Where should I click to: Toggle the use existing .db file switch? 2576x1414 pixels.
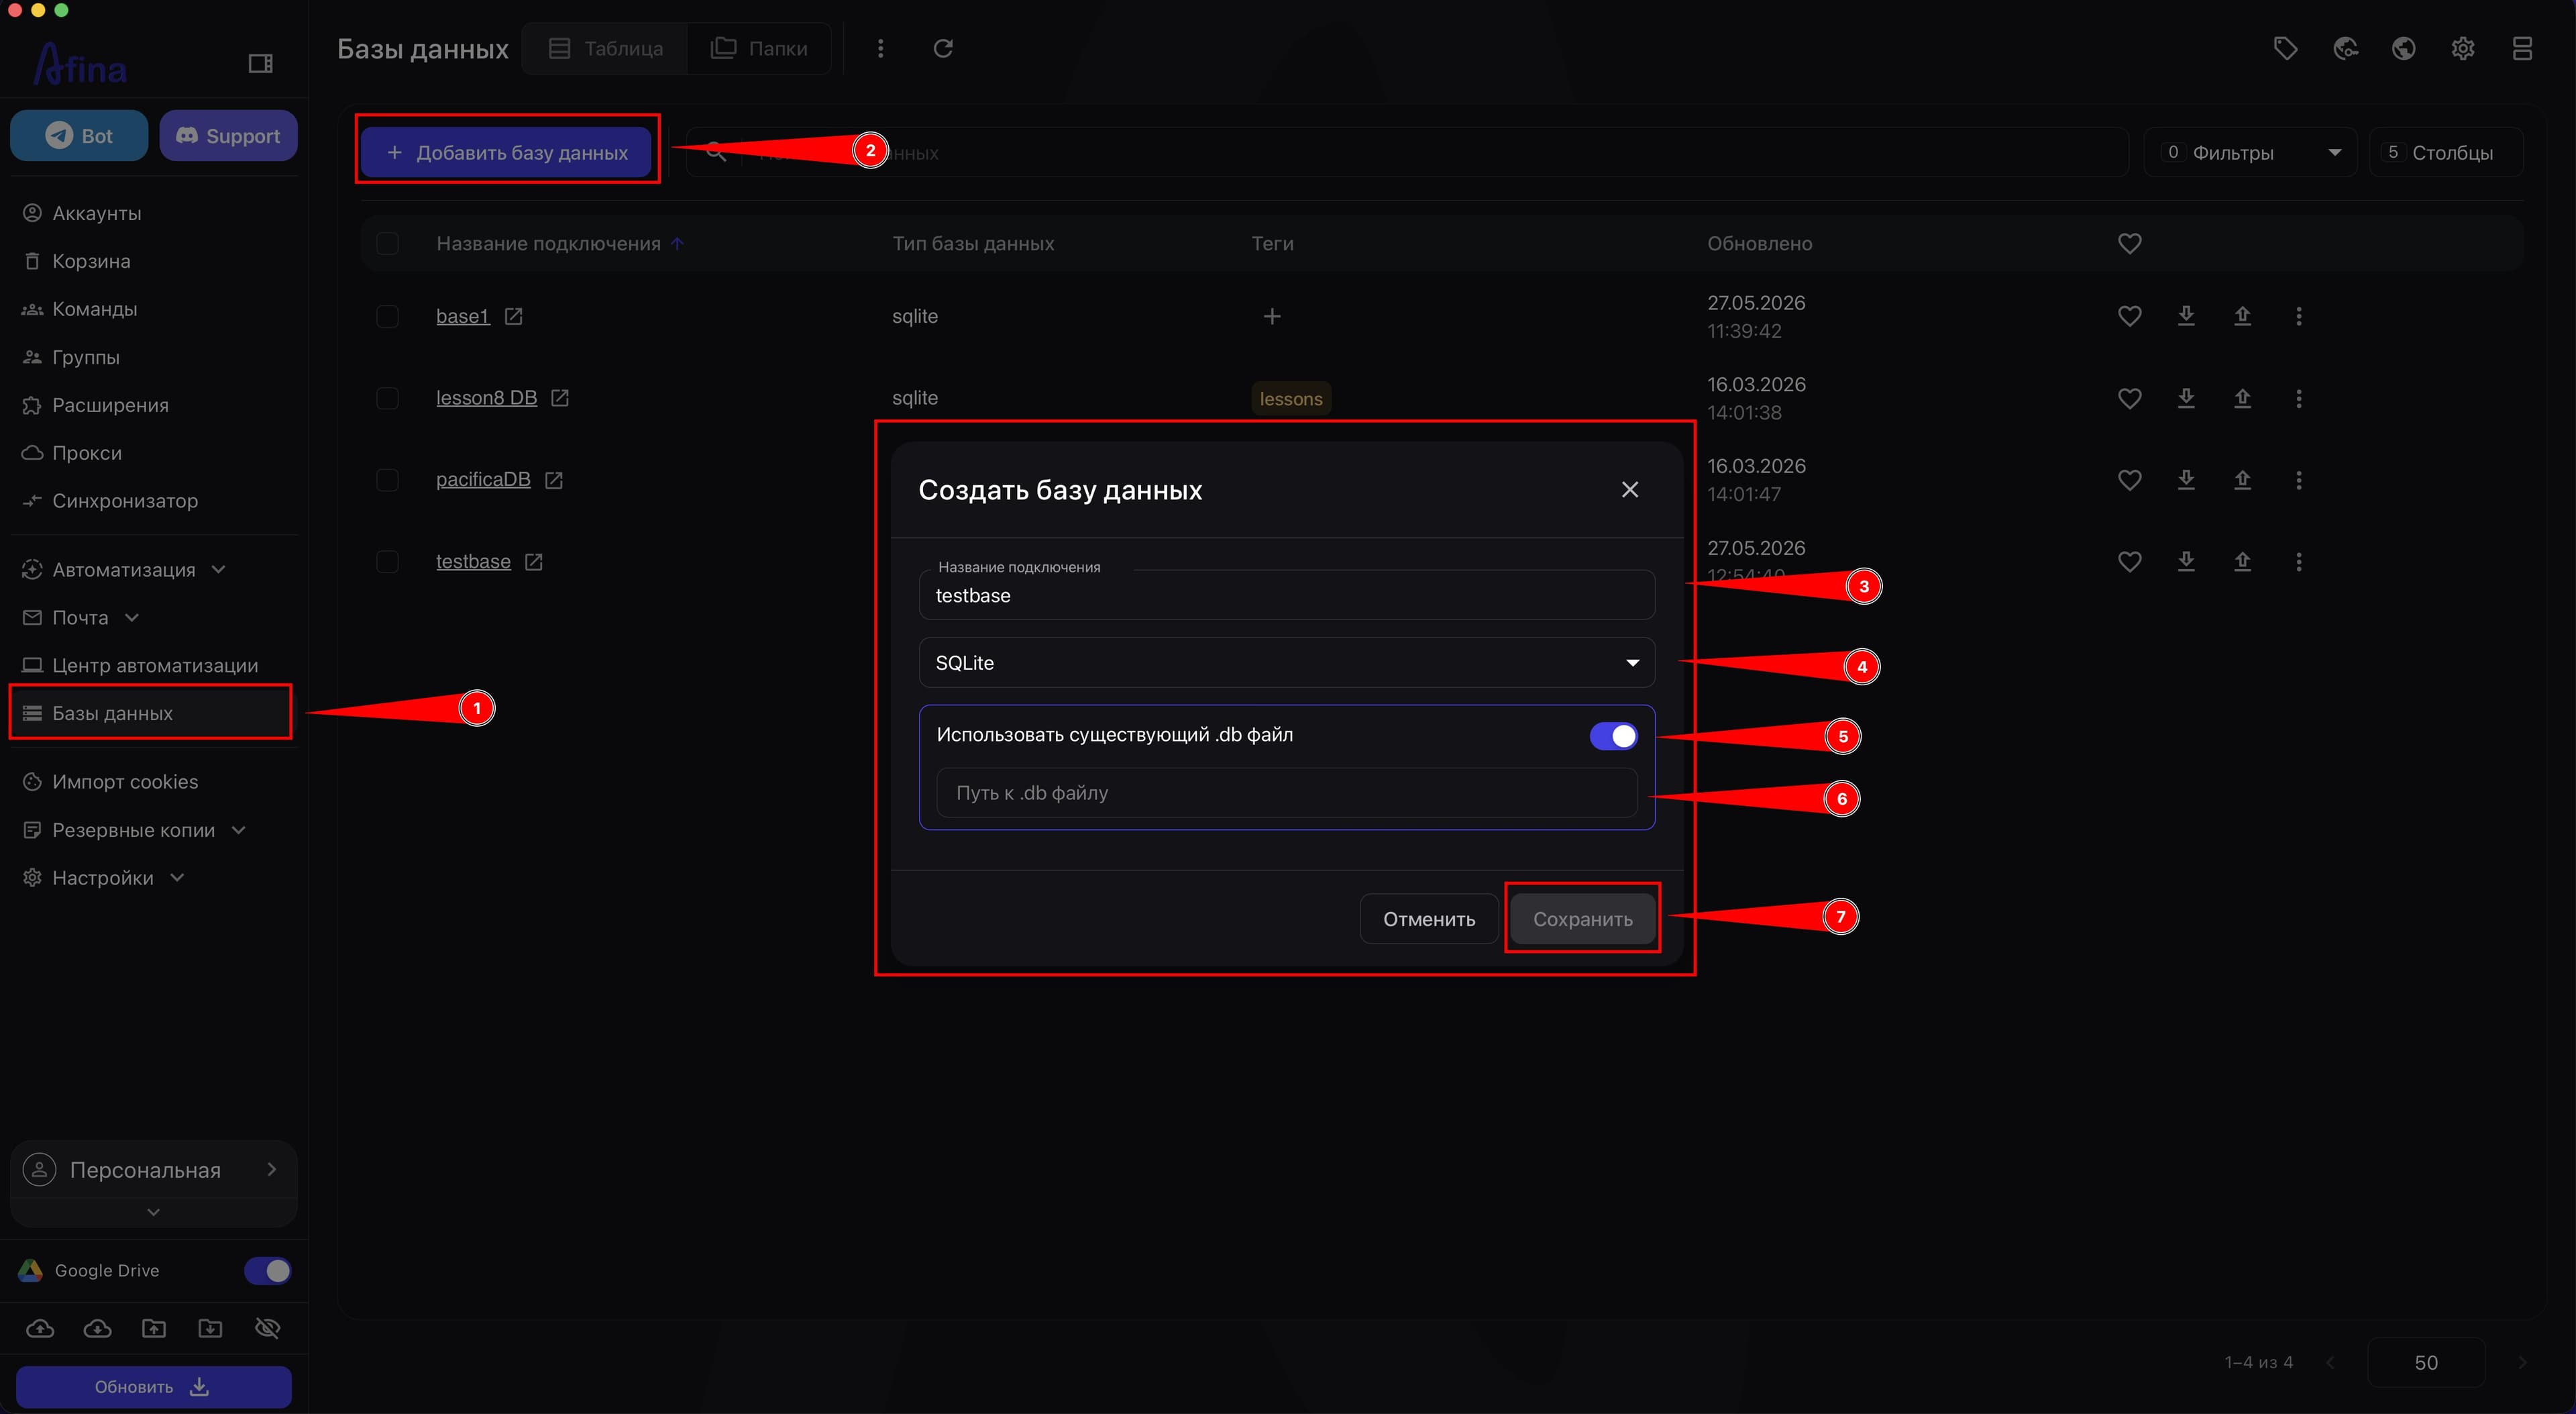[x=1613, y=736]
